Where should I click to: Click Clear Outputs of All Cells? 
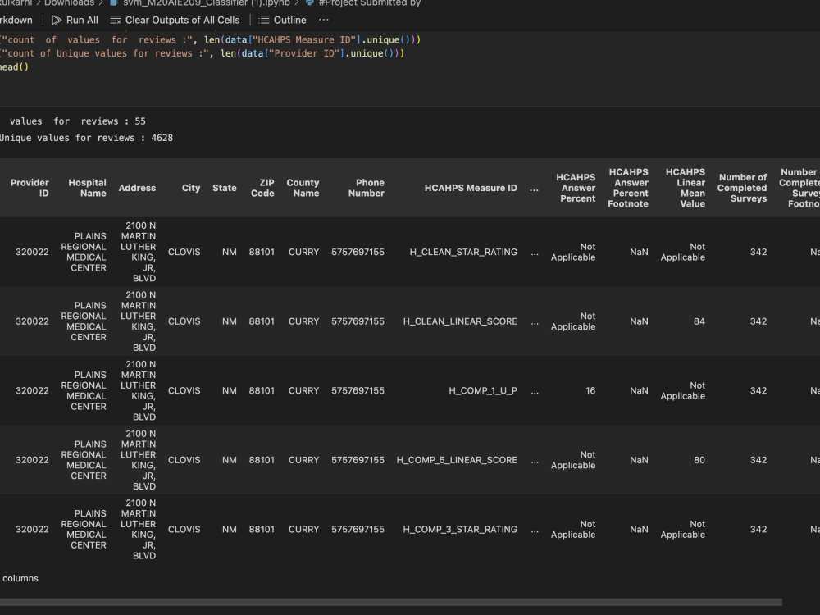pyautogui.click(x=175, y=20)
